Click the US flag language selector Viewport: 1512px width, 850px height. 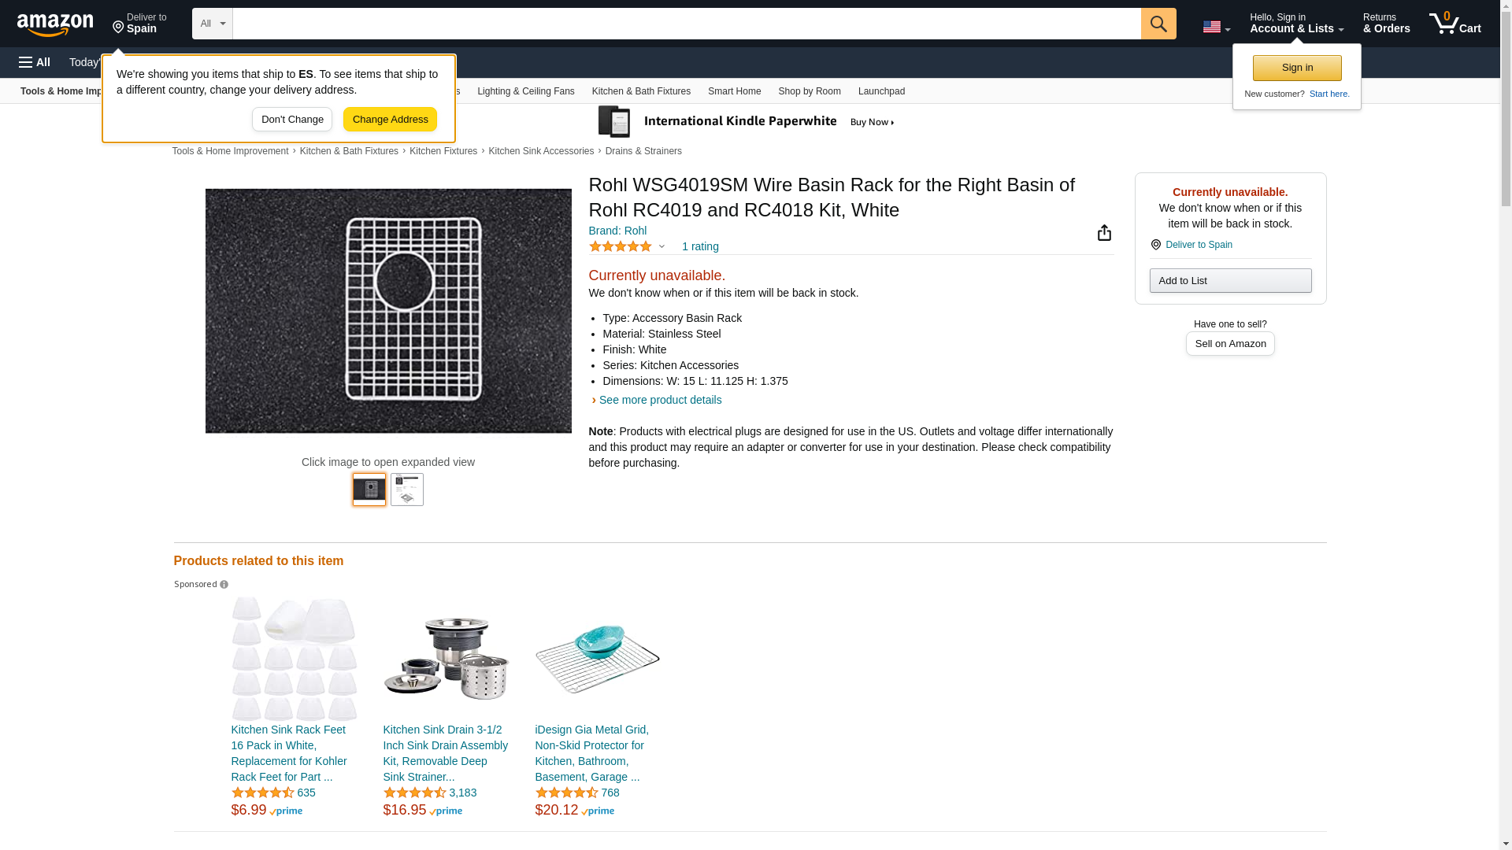1216,27
